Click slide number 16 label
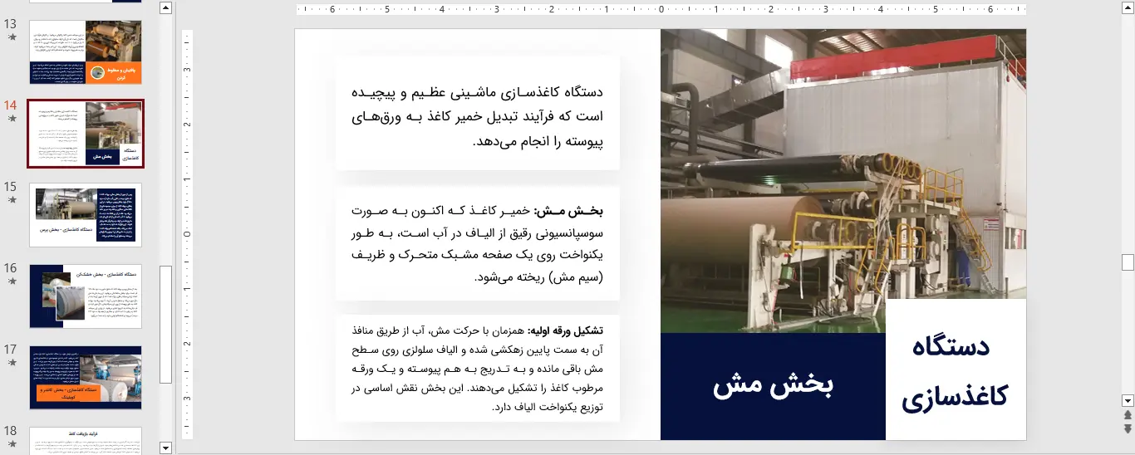 [x=11, y=268]
